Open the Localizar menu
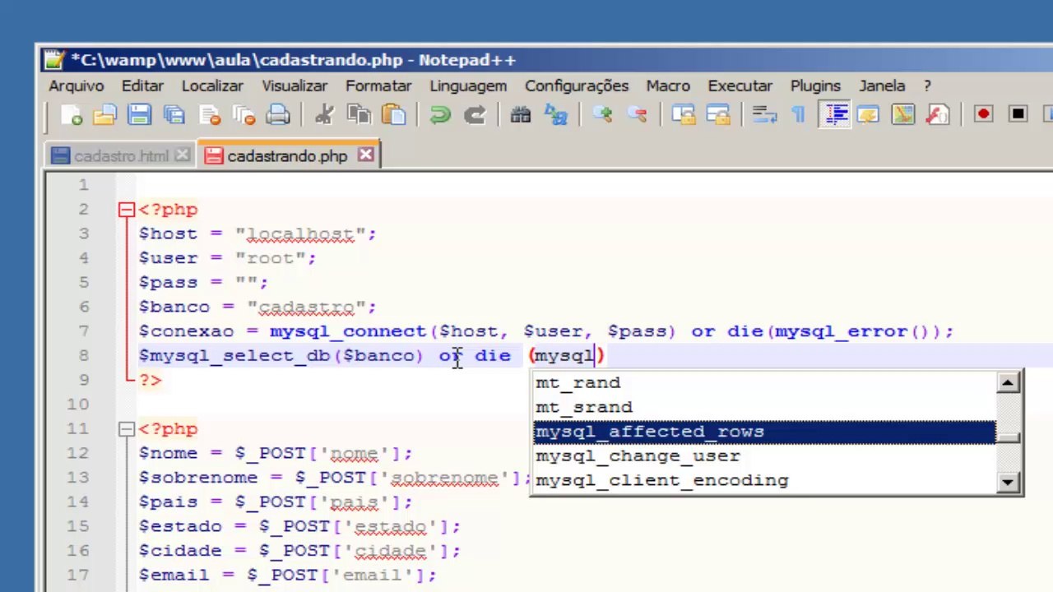This screenshot has width=1053, height=592. click(x=212, y=86)
